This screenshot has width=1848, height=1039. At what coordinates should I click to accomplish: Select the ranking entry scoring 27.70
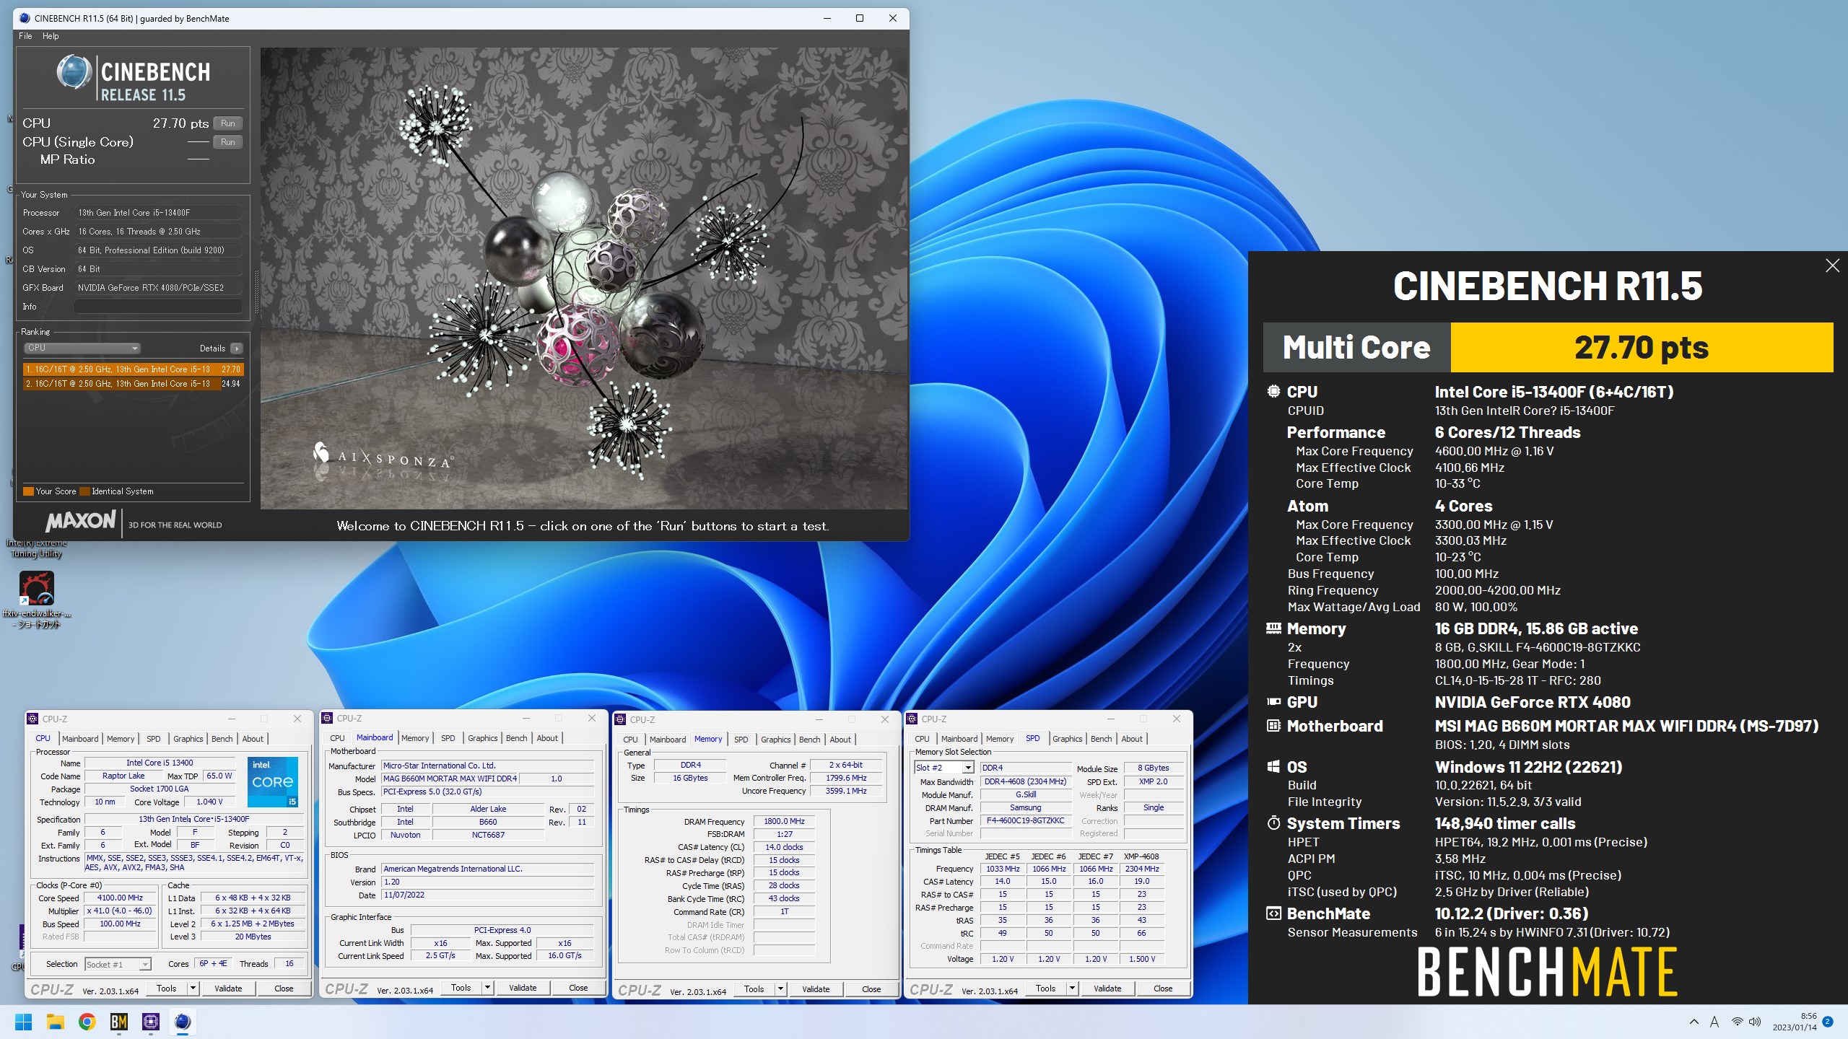coord(134,369)
